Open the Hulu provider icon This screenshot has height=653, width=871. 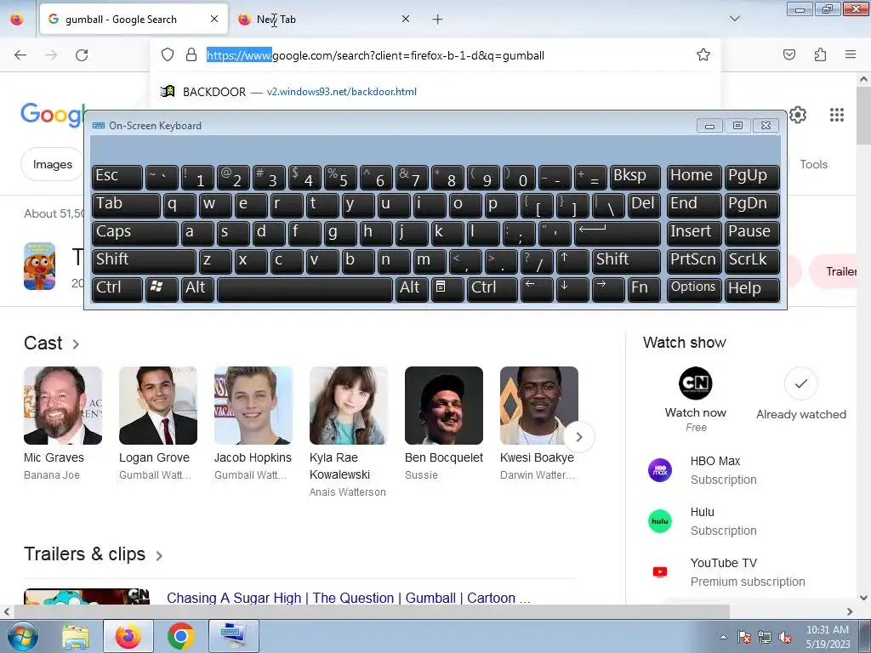660,521
